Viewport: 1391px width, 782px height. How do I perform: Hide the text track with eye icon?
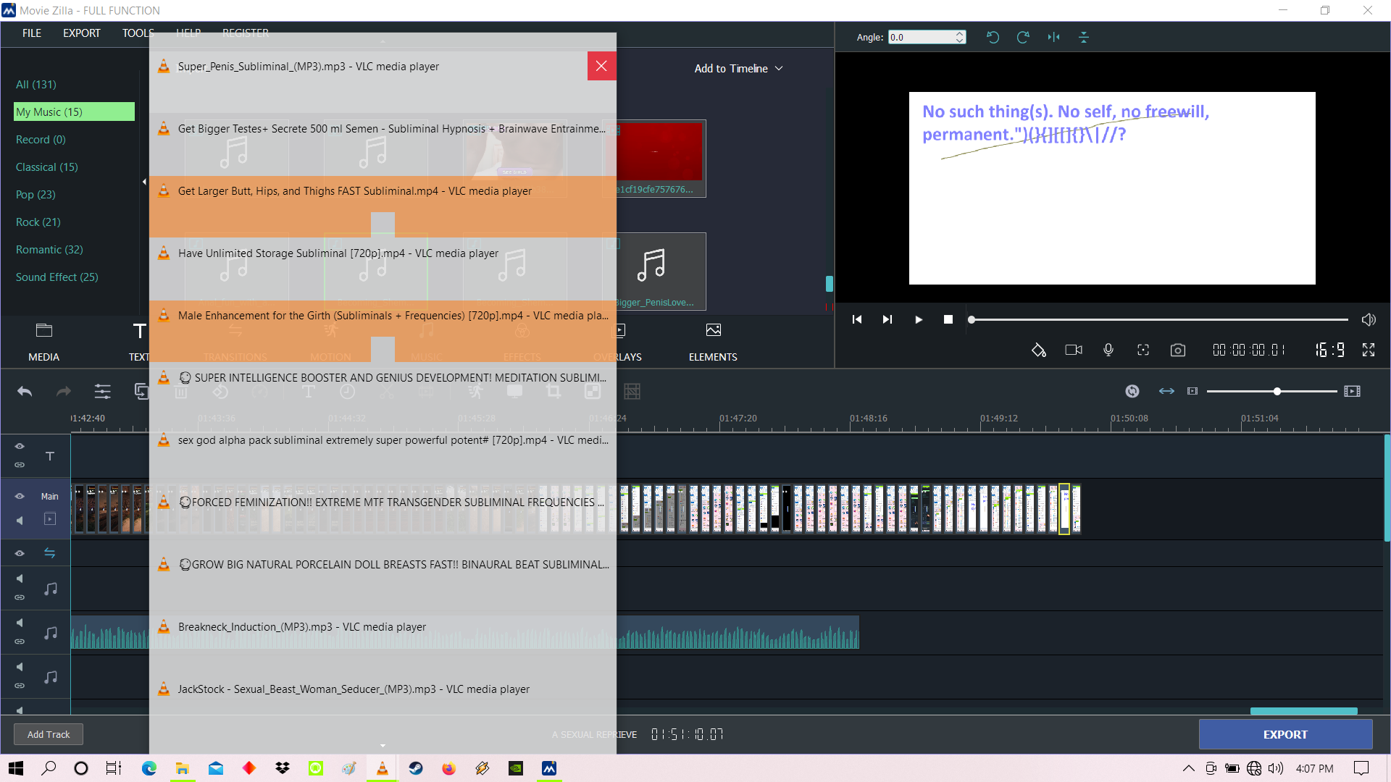point(20,446)
